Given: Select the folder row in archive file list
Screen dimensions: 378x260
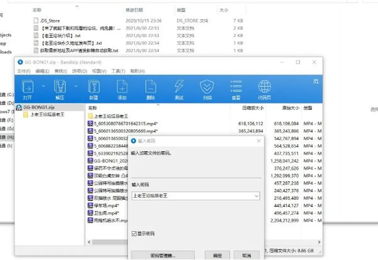Looking at the screenshot, I should pos(111,116).
